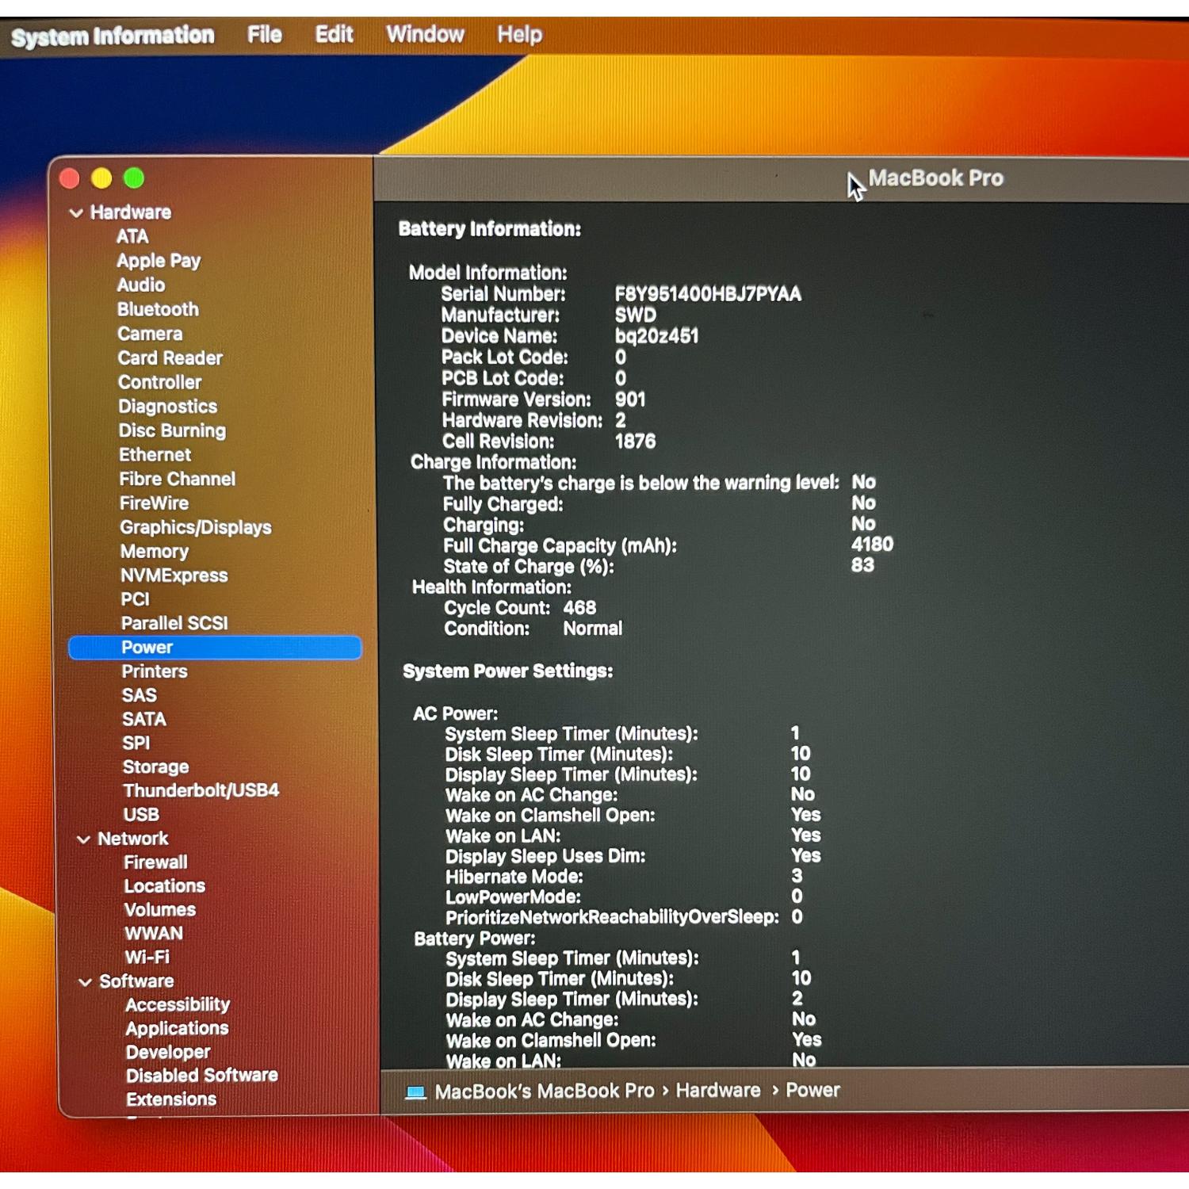This screenshot has width=1189, height=1189.
Task: Select Wi-Fi under Network
Action: coord(147,958)
